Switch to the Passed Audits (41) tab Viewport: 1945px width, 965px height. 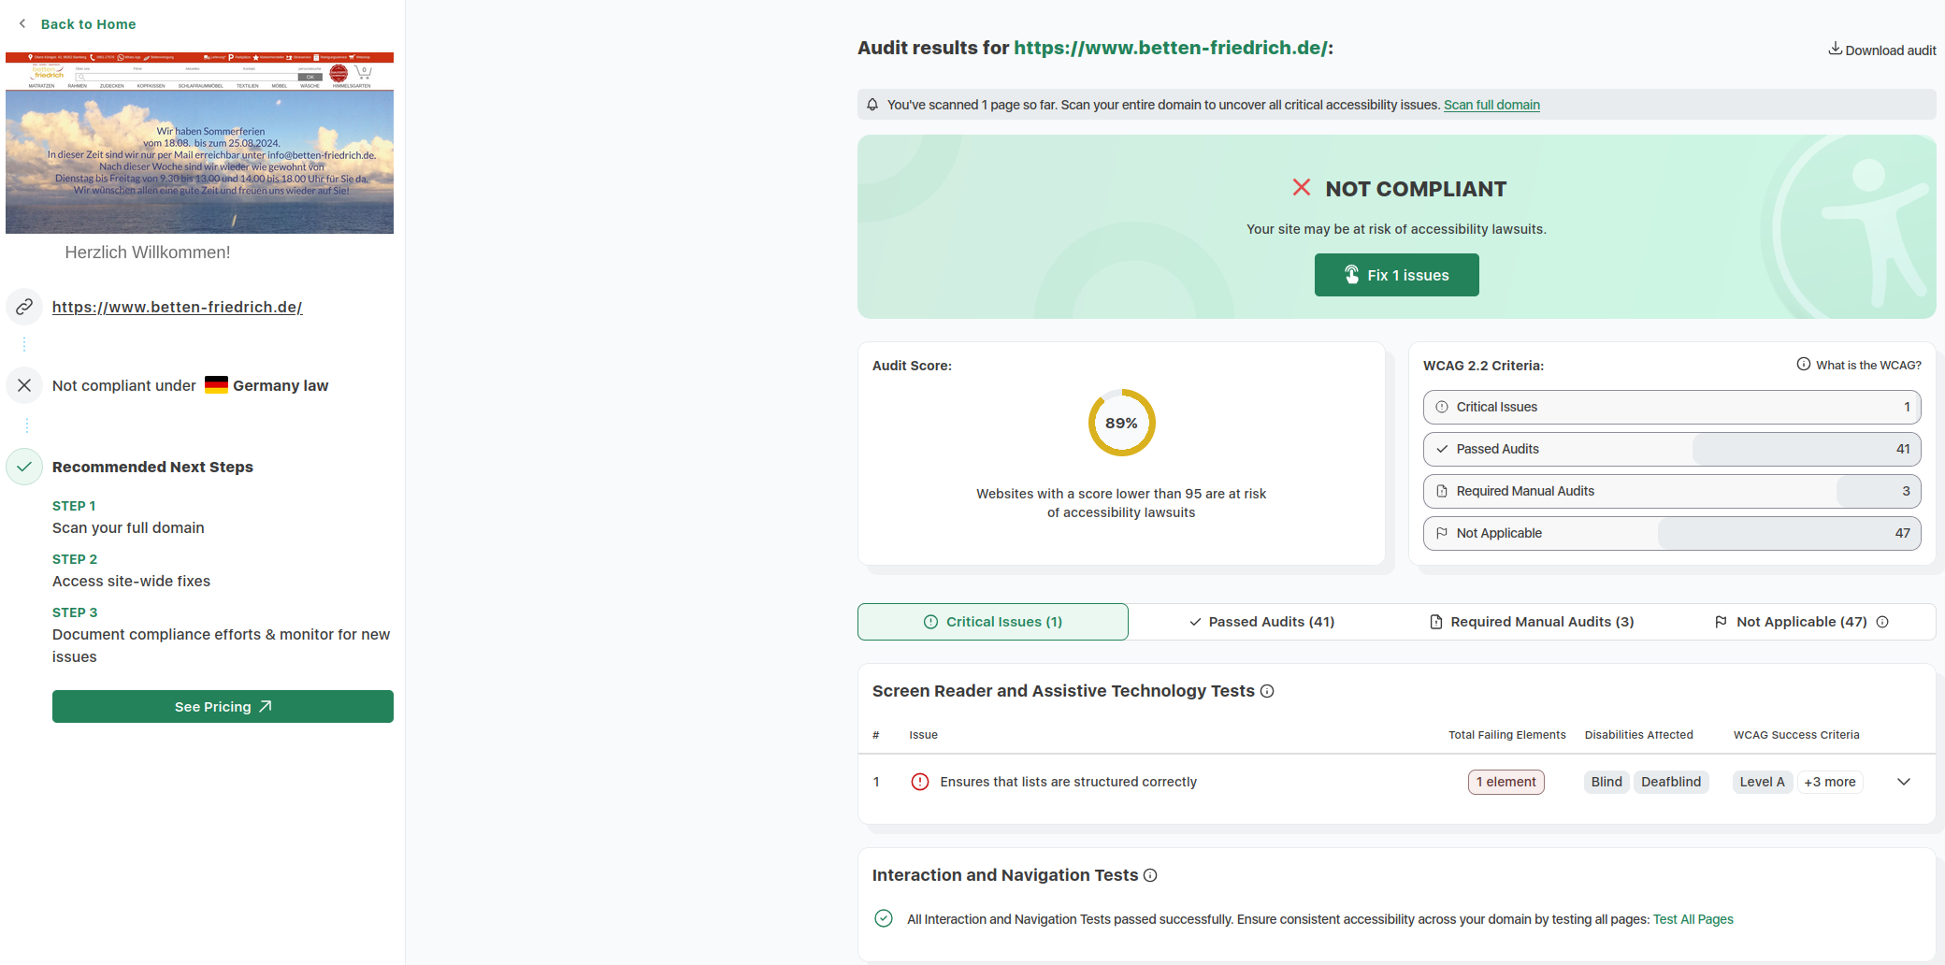coord(1261,622)
